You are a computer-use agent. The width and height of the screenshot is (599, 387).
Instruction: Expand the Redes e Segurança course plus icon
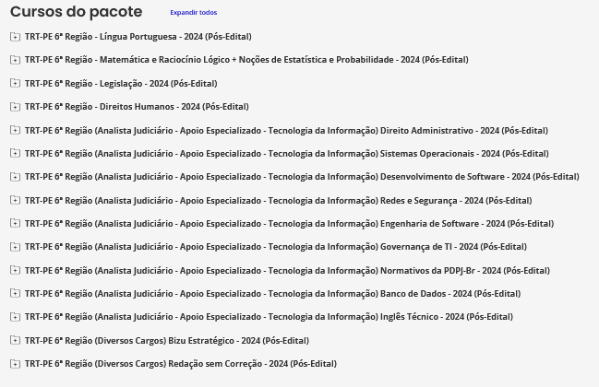15,201
